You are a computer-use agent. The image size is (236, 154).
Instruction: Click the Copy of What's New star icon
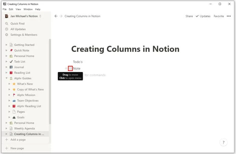(x=14, y=89)
